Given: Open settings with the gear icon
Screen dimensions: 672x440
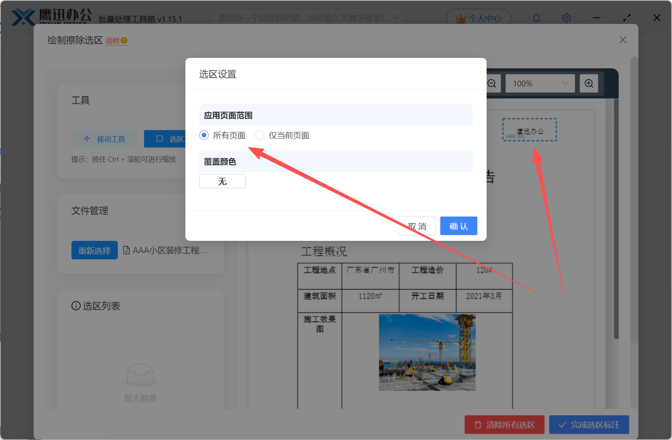Looking at the screenshot, I should (x=566, y=18).
